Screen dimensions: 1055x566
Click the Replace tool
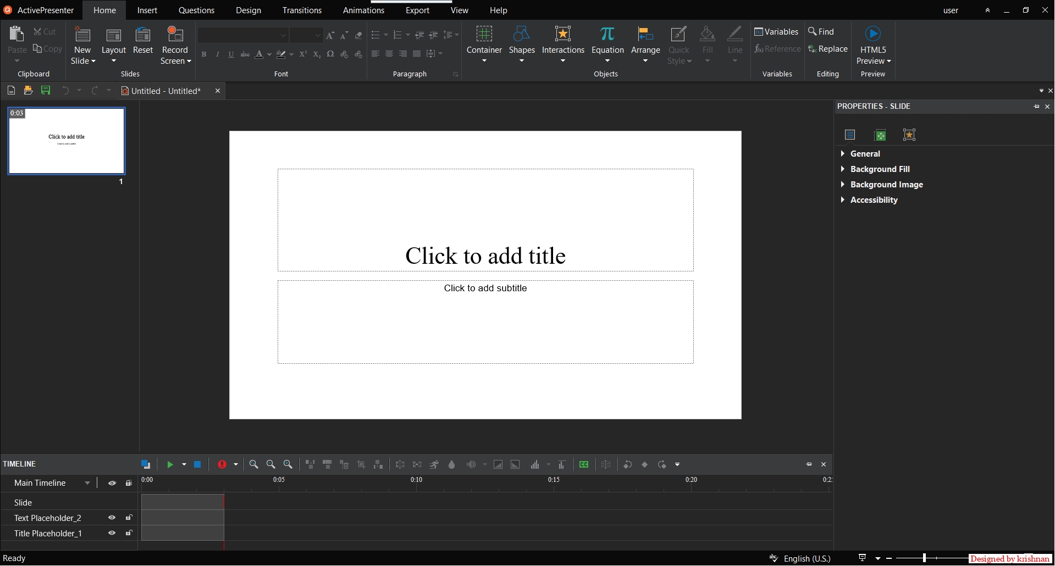pos(828,49)
